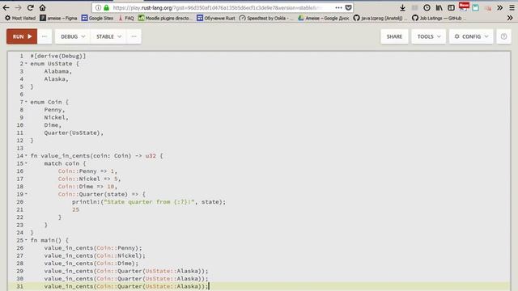Open the STABLE channel dropdown
Image resolution: width=518 pixels, height=291 pixels.
tap(108, 36)
